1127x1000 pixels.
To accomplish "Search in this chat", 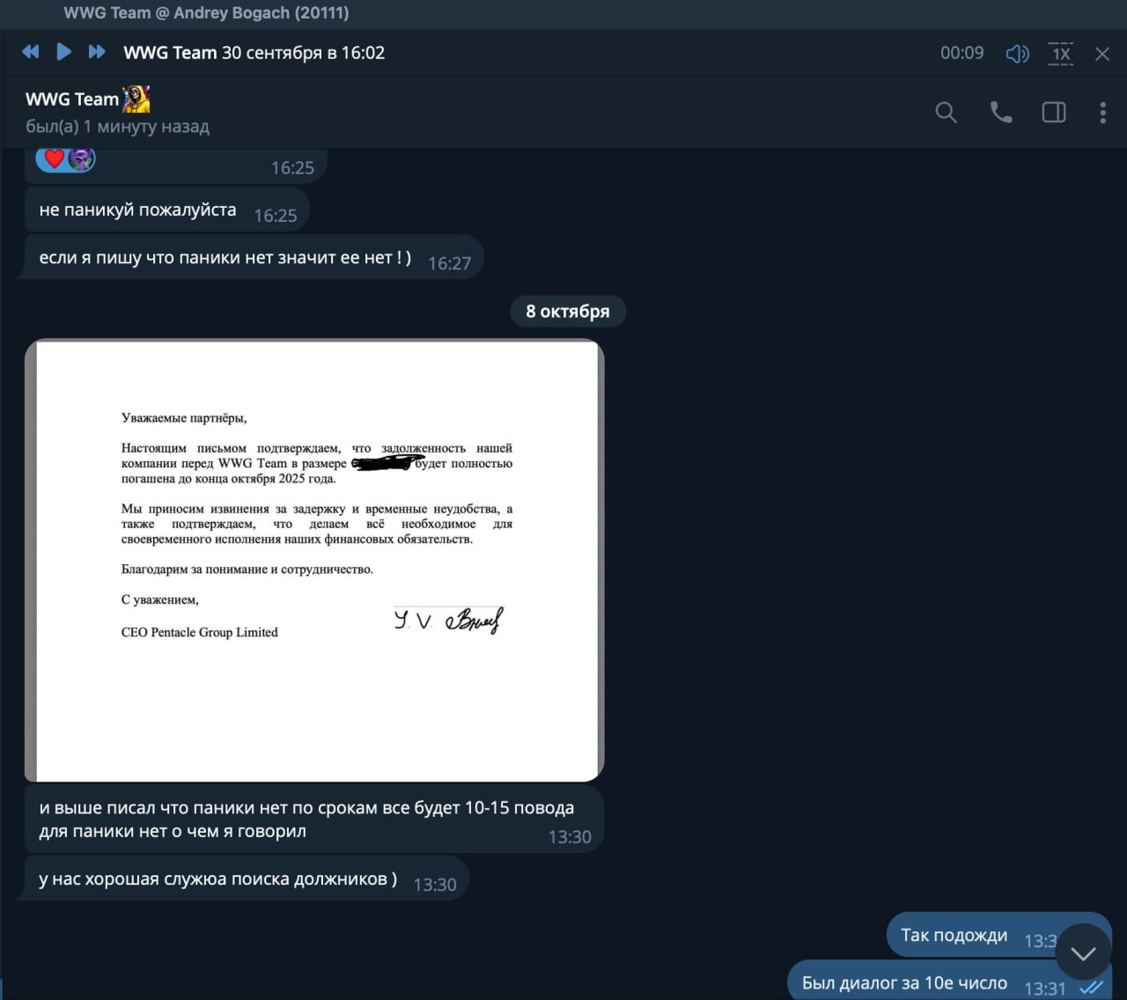I will coord(946,113).
